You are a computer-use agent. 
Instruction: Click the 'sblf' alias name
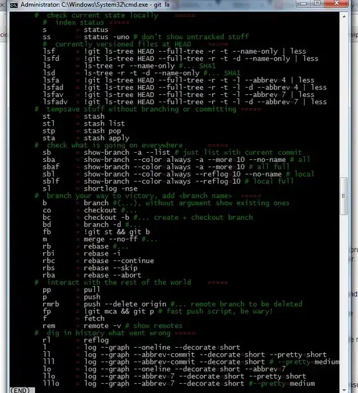tap(51, 181)
